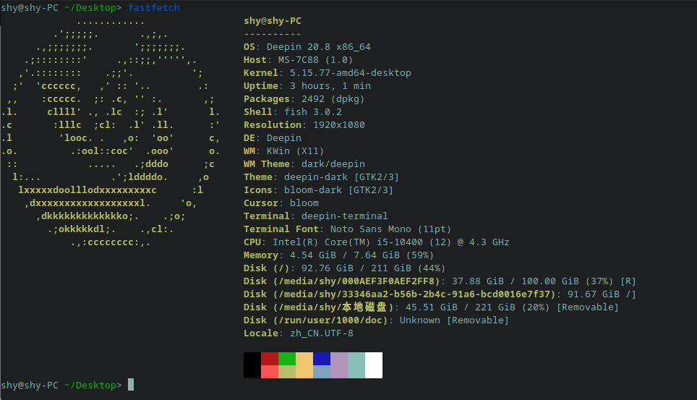Click the dark red color swatch
The height and width of the screenshot is (400, 697).
click(x=270, y=359)
